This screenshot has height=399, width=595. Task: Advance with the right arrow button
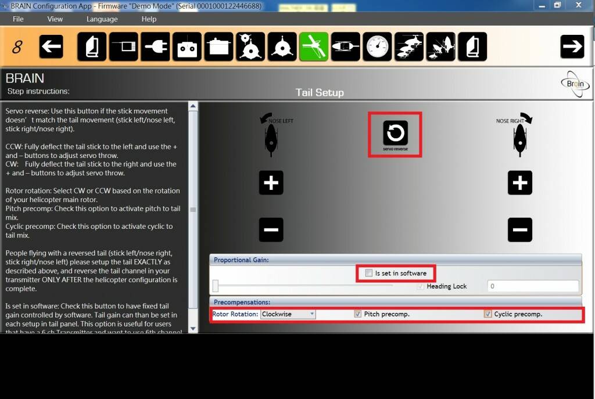(572, 46)
